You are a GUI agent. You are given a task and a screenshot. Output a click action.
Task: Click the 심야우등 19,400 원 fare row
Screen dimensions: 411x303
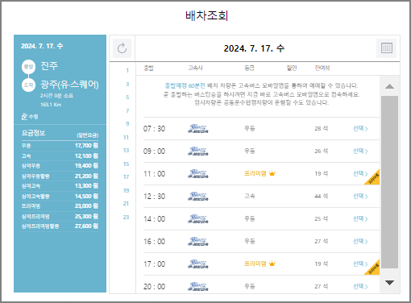point(60,166)
